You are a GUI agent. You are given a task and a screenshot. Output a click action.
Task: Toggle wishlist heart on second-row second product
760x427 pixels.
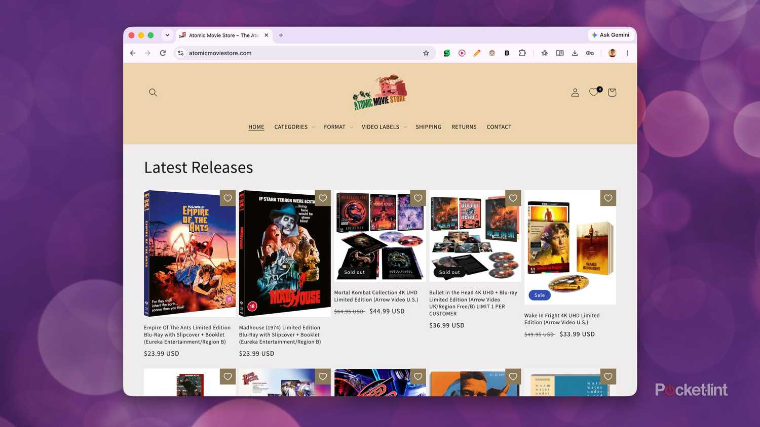click(x=323, y=376)
